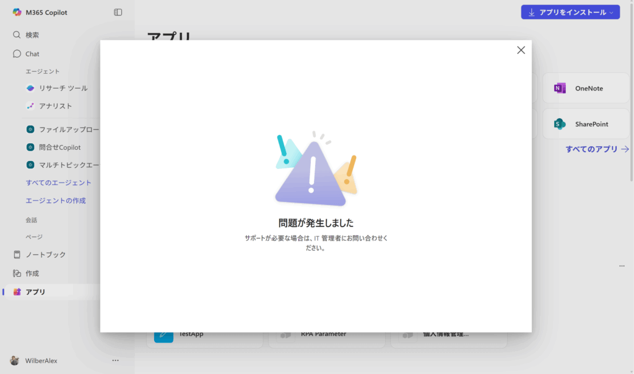Open the 検索 search item
Viewport: 634px width, 374px height.
click(x=32, y=35)
